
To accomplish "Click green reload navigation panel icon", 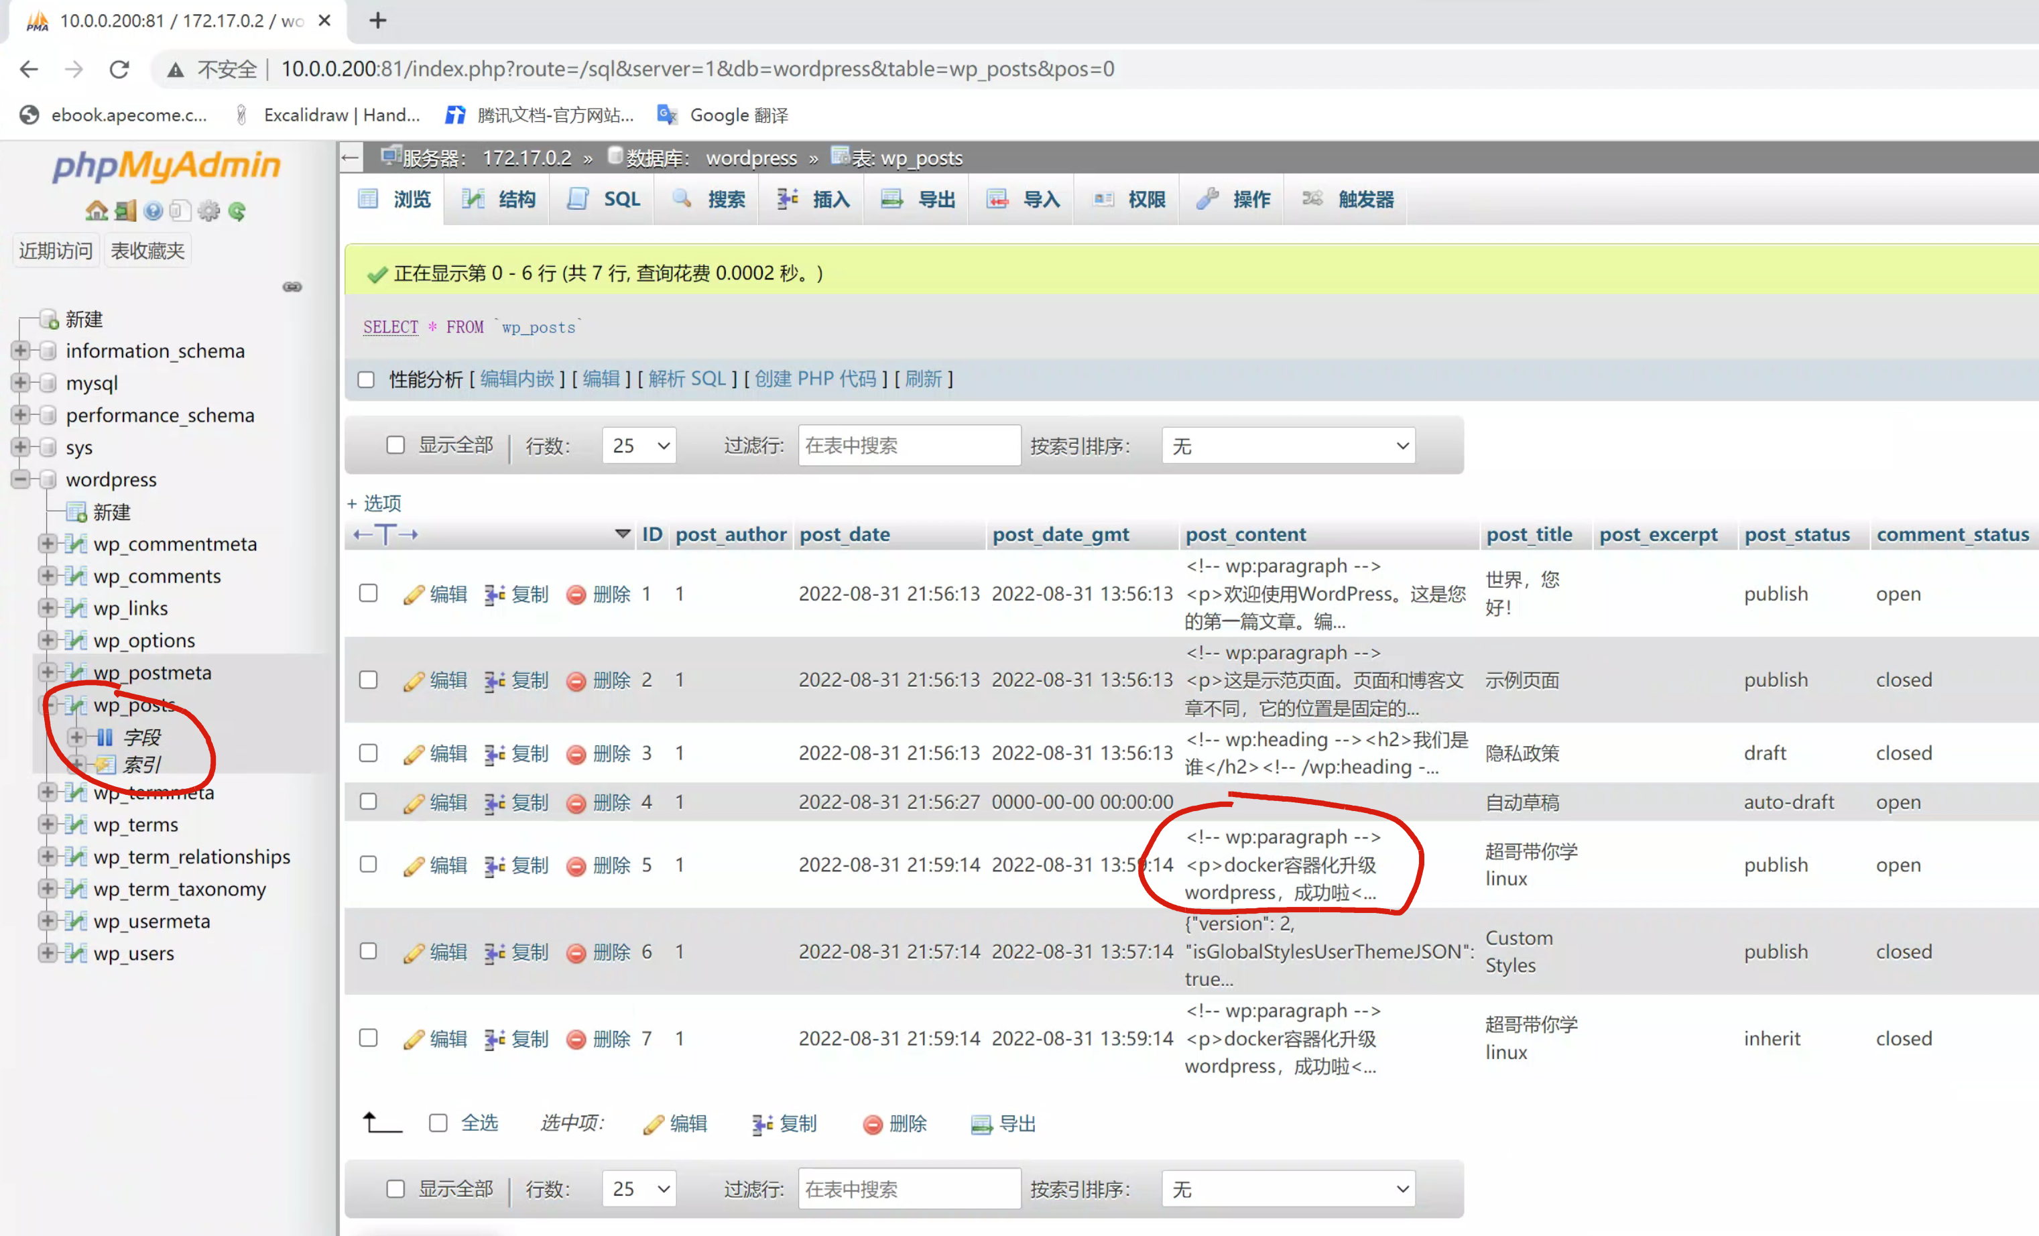I will tap(237, 211).
